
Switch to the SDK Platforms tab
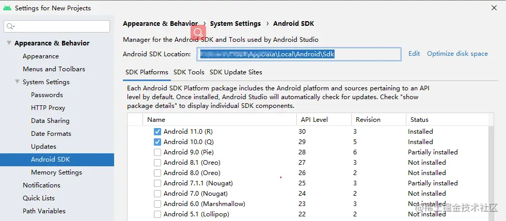pyautogui.click(x=147, y=72)
